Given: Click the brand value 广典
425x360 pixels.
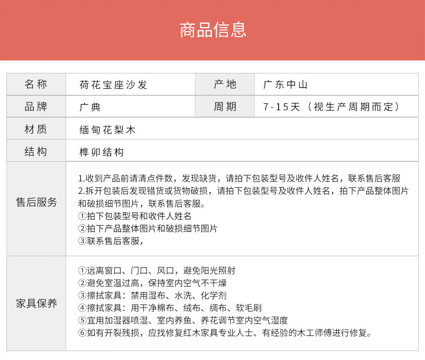Looking at the screenshot, I should (x=90, y=107).
